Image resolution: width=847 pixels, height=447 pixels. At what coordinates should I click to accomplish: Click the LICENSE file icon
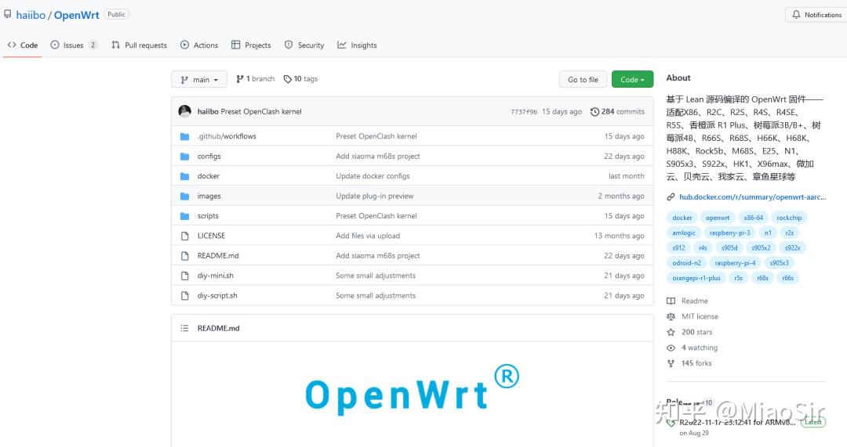coord(185,236)
